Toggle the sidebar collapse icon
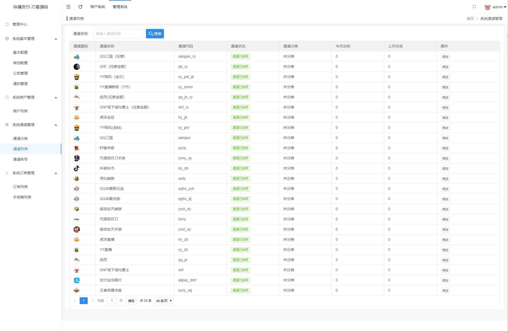The width and height of the screenshot is (508, 332). click(x=68, y=7)
